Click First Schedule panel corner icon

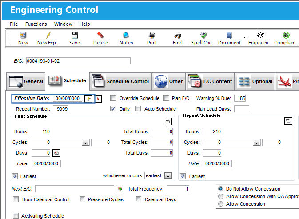click(168, 121)
